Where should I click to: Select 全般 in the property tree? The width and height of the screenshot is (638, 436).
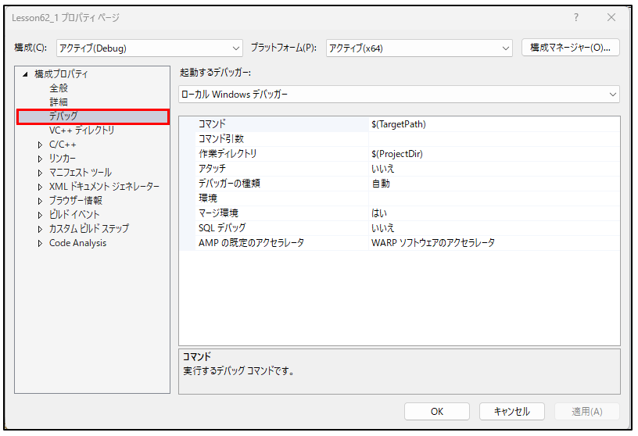[59, 88]
